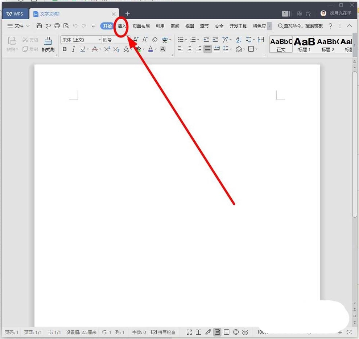Open the 插入 (Insert) tab
This screenshot has height=339, width=359.
(122, 26)
